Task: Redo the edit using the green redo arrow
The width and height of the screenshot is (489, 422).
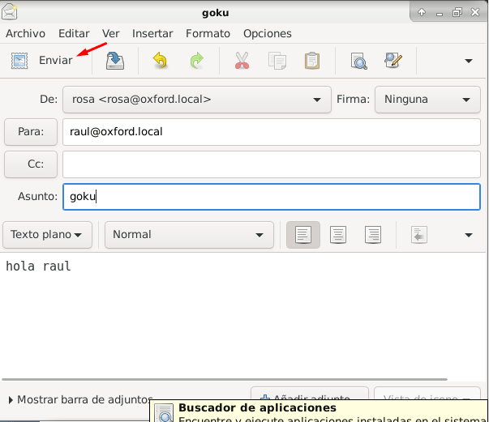Action: point(196,61)
